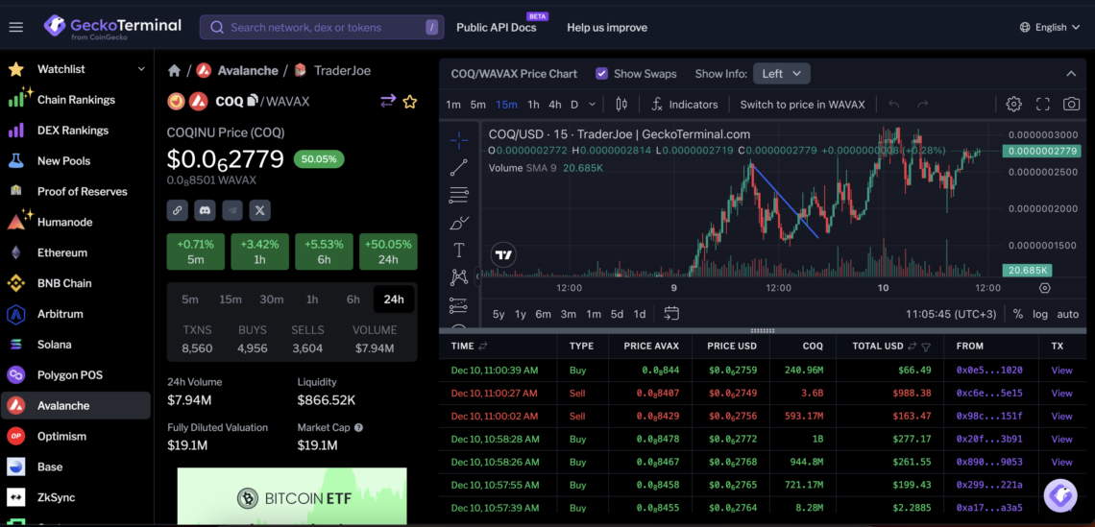Image resolution: width=1095 pixels, height=527 pixels.
Task: Open the price scale settings icon
Action: [x=1044, y=288]
